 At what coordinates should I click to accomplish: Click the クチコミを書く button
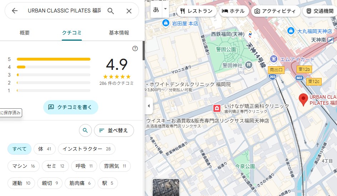[71, 107]
